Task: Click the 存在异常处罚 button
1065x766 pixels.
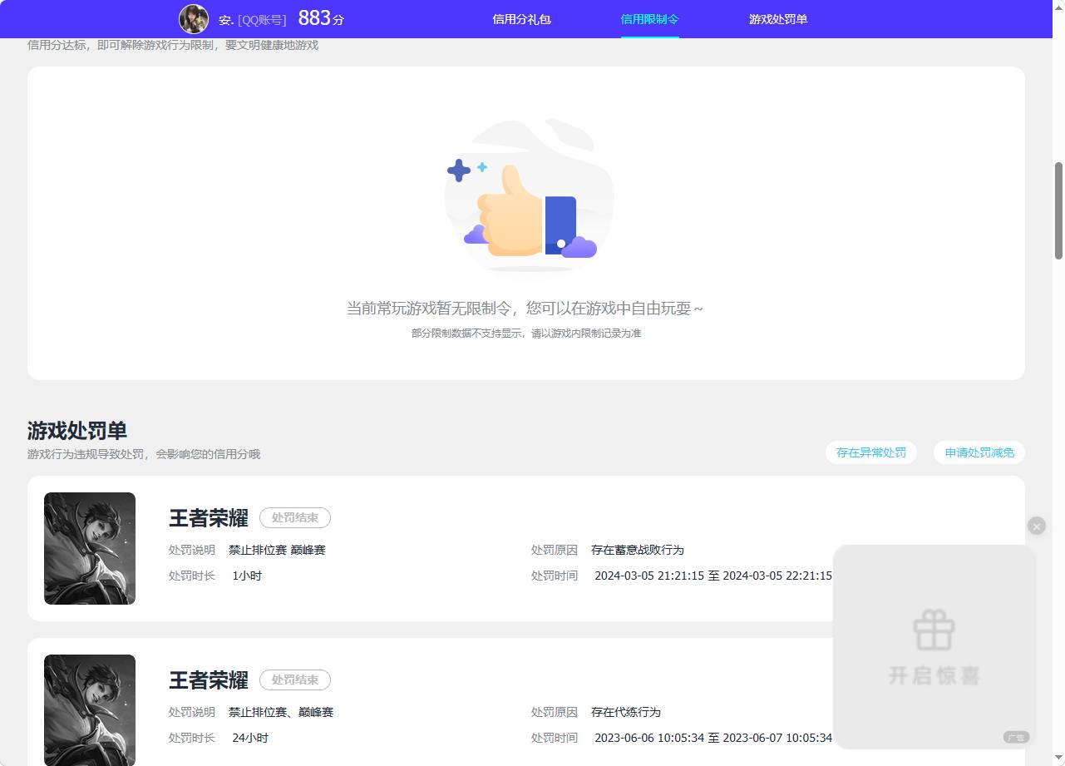Action: tap(871, 452)
